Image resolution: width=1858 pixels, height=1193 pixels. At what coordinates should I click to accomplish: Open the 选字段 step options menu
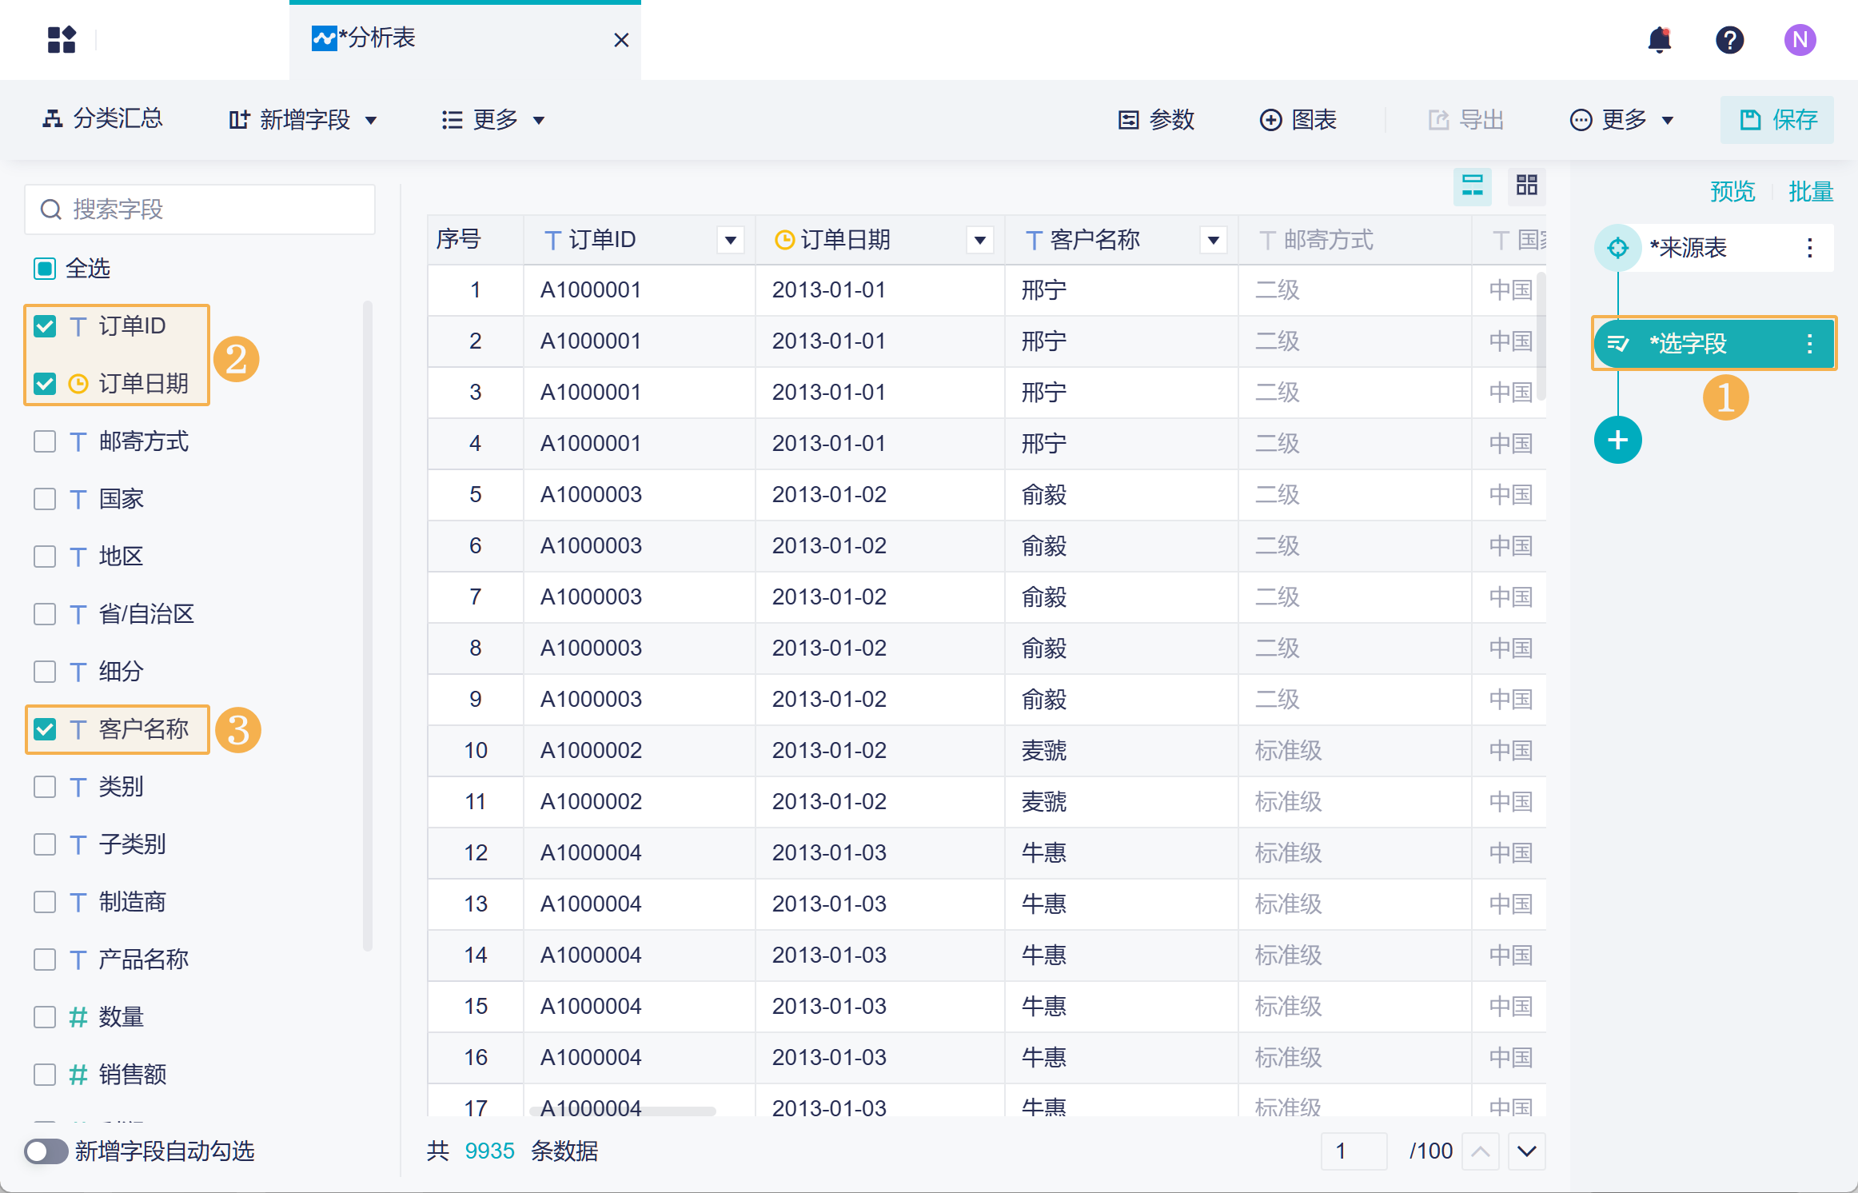pos(1810,344)
